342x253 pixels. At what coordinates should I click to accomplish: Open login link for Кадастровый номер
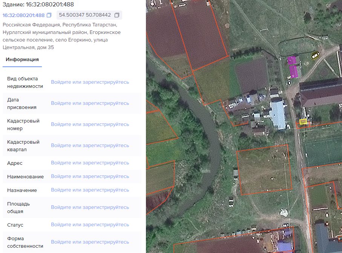click(90, 124)
